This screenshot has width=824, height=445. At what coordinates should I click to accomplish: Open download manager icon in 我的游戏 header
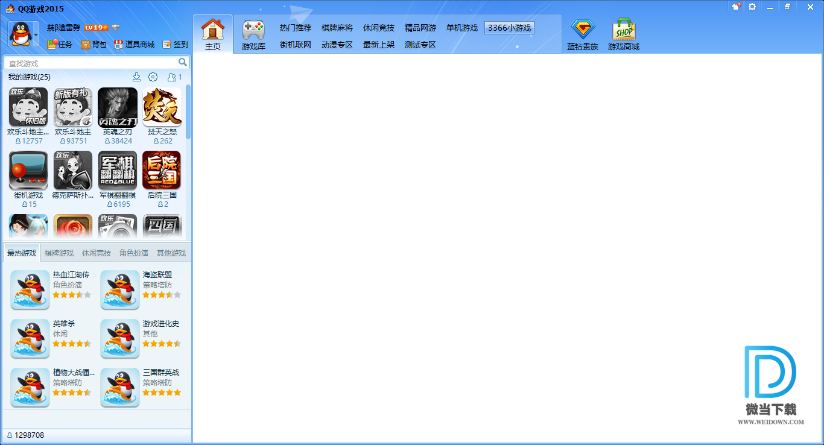point(136,77)
